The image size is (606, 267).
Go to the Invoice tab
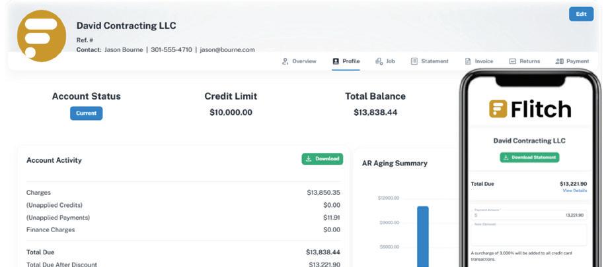pyautogui.click(x=479, y=61)
